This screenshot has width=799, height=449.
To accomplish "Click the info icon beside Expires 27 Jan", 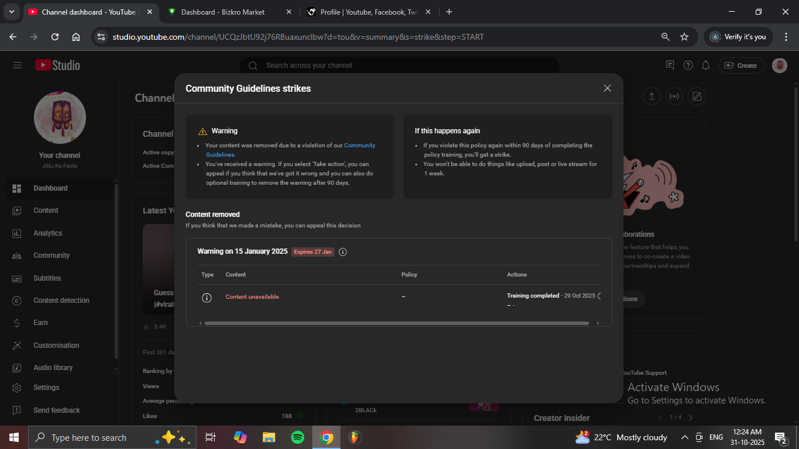I will (343, 252).
